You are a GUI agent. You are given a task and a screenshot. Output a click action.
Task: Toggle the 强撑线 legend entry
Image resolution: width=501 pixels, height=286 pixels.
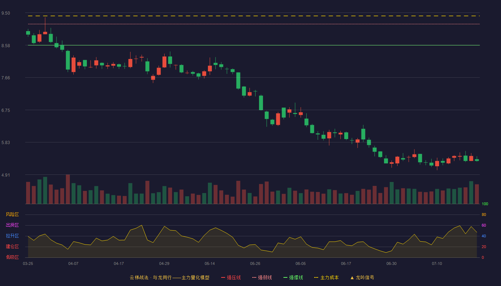tap(293, 277)
